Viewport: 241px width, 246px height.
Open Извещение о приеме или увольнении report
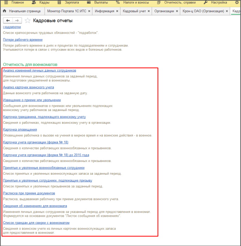coord(32,100)
